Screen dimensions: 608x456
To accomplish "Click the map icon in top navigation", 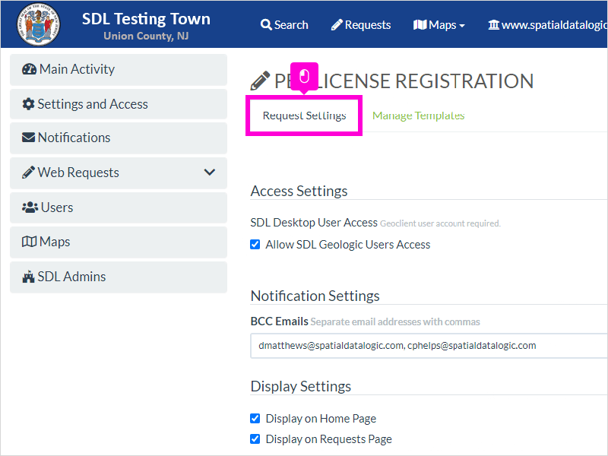I will click(420, 25).
